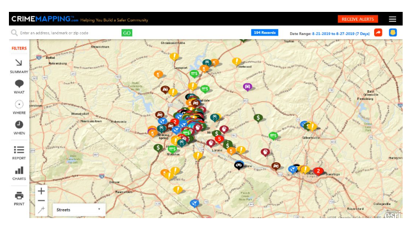The height and width of the screenshot is (227, 411).
Task: Click the blue police badge icon
Action: tap(393, 33)
